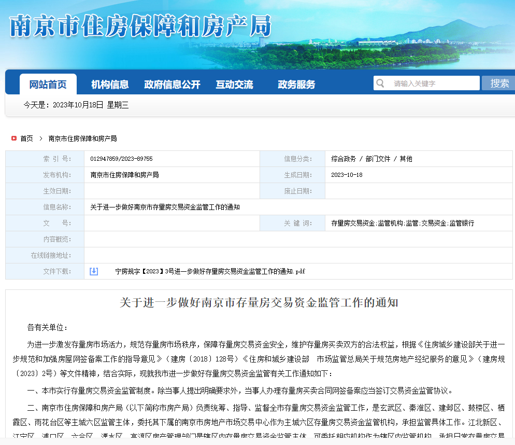The width and height of the screenshot is (515, 445).
Task: Click the download icon beside the PDF filename
Action: click(94, 271)
